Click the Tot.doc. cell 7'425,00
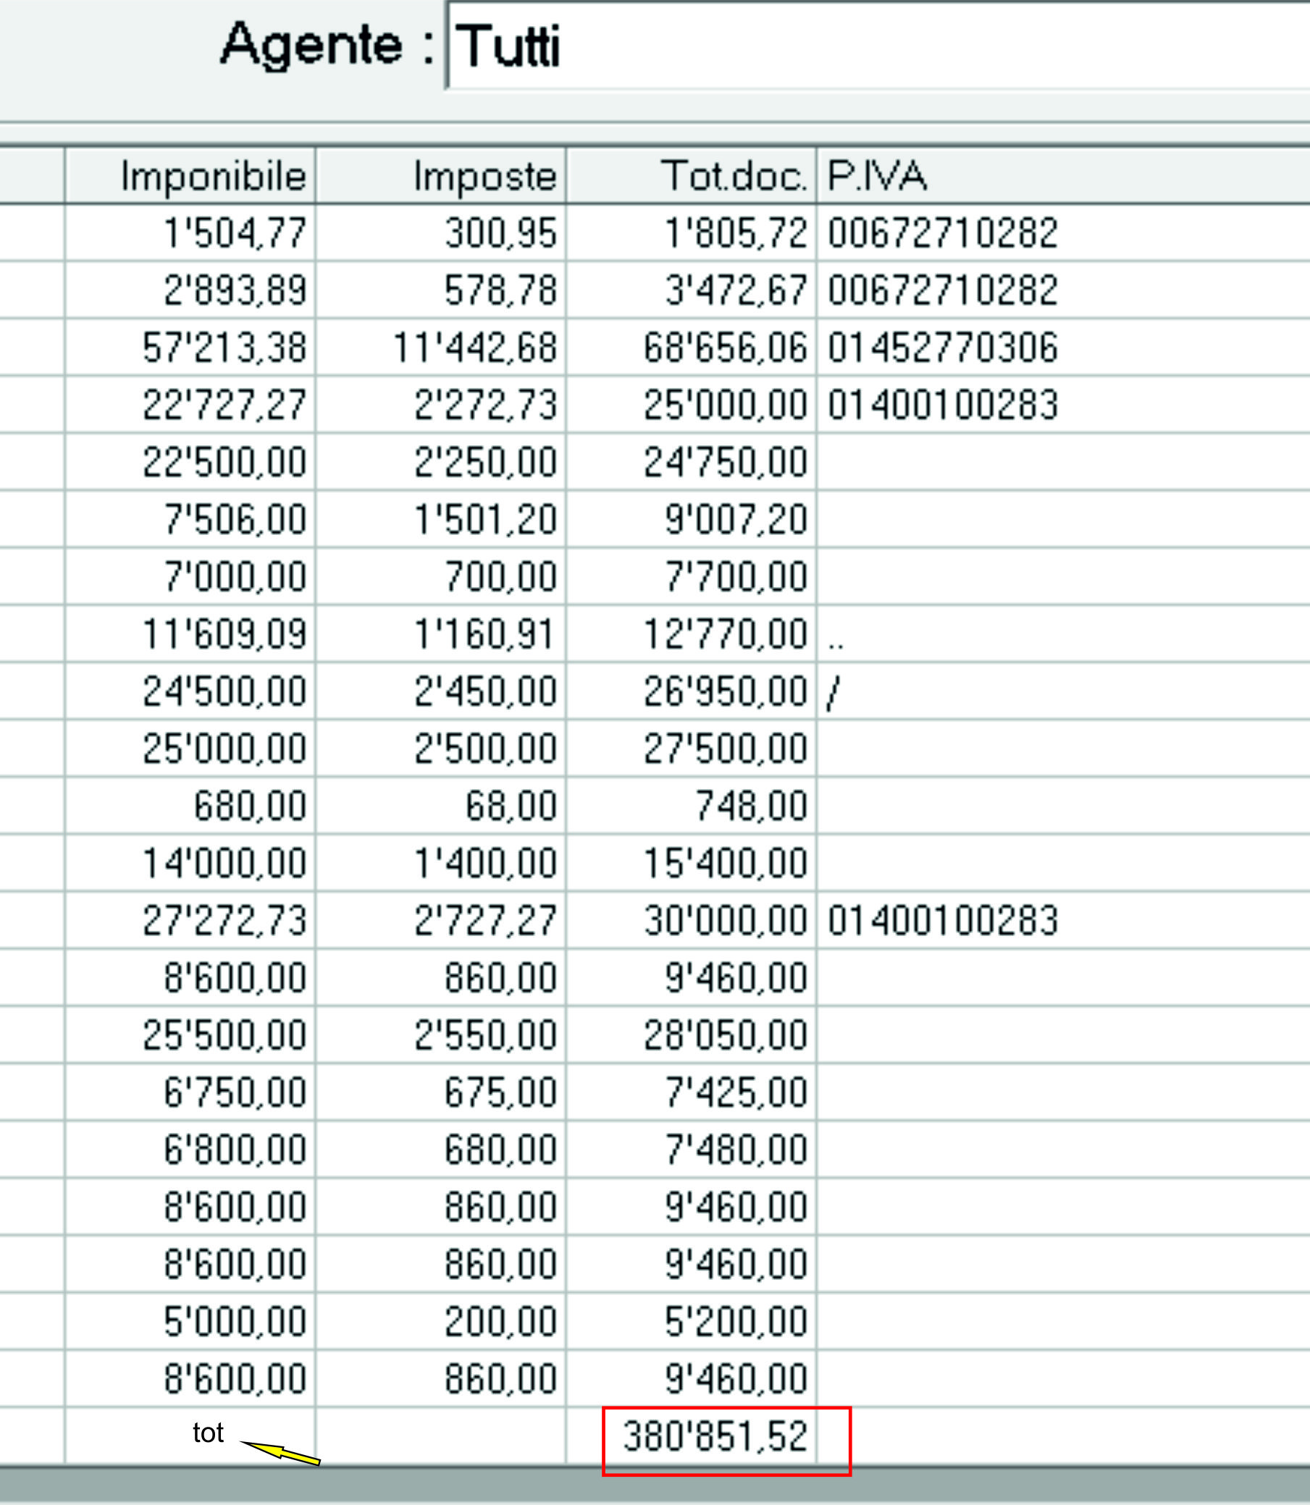The width and height of the screenshot is (1310, 1505). (x=736, y=1092)
